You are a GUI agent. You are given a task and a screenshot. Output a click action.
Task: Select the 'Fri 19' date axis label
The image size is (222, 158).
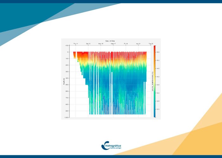click(x=126, y=44)
